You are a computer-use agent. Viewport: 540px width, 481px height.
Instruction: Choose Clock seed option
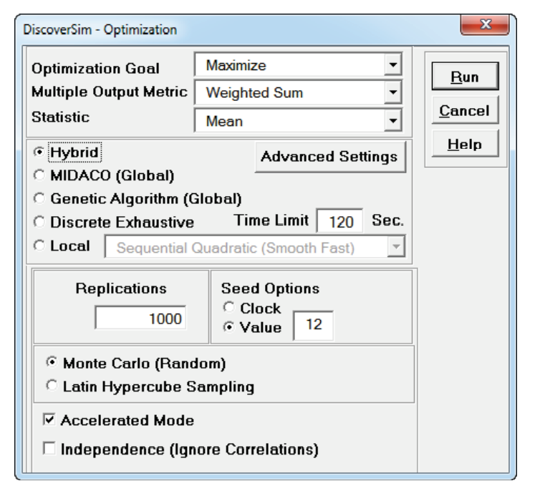coord(231,308)
